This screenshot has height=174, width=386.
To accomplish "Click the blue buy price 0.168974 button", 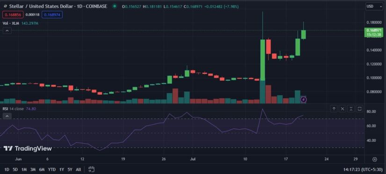I will [52, 15].
